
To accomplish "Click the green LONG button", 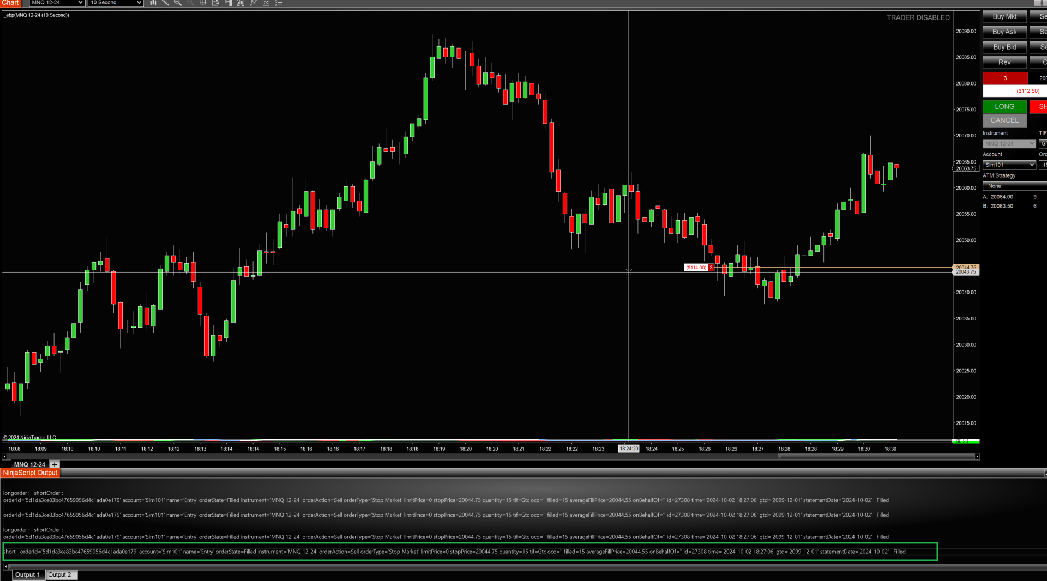I will click(x=1004, y=106).
